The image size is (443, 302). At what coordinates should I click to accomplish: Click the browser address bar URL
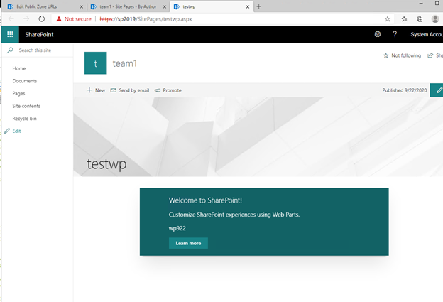point(146,19)
